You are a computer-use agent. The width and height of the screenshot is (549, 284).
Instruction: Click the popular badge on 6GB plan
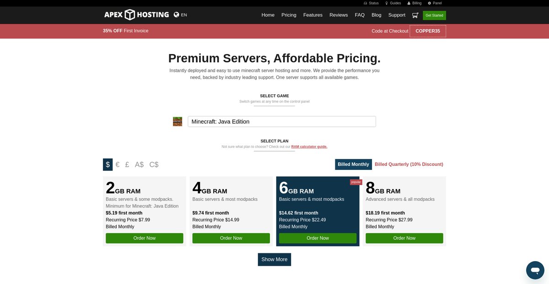click(356, 182)
